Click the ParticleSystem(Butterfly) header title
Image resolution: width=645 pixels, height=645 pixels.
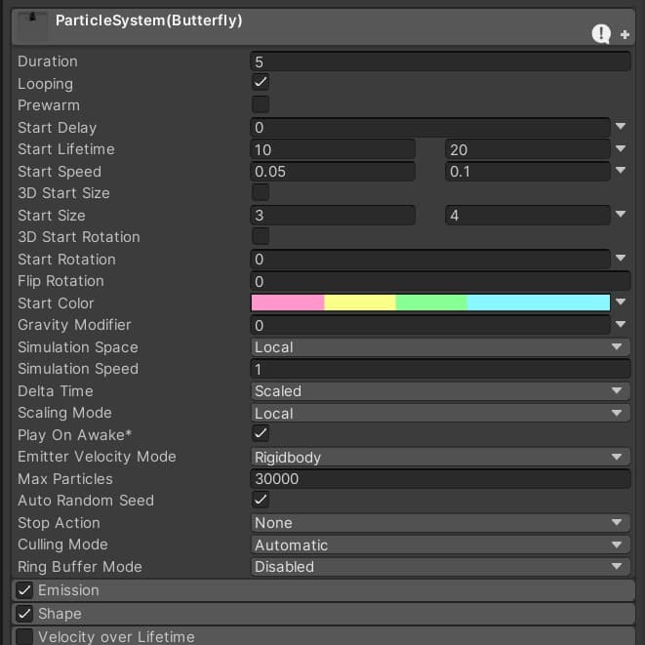(x=148, y=20)
